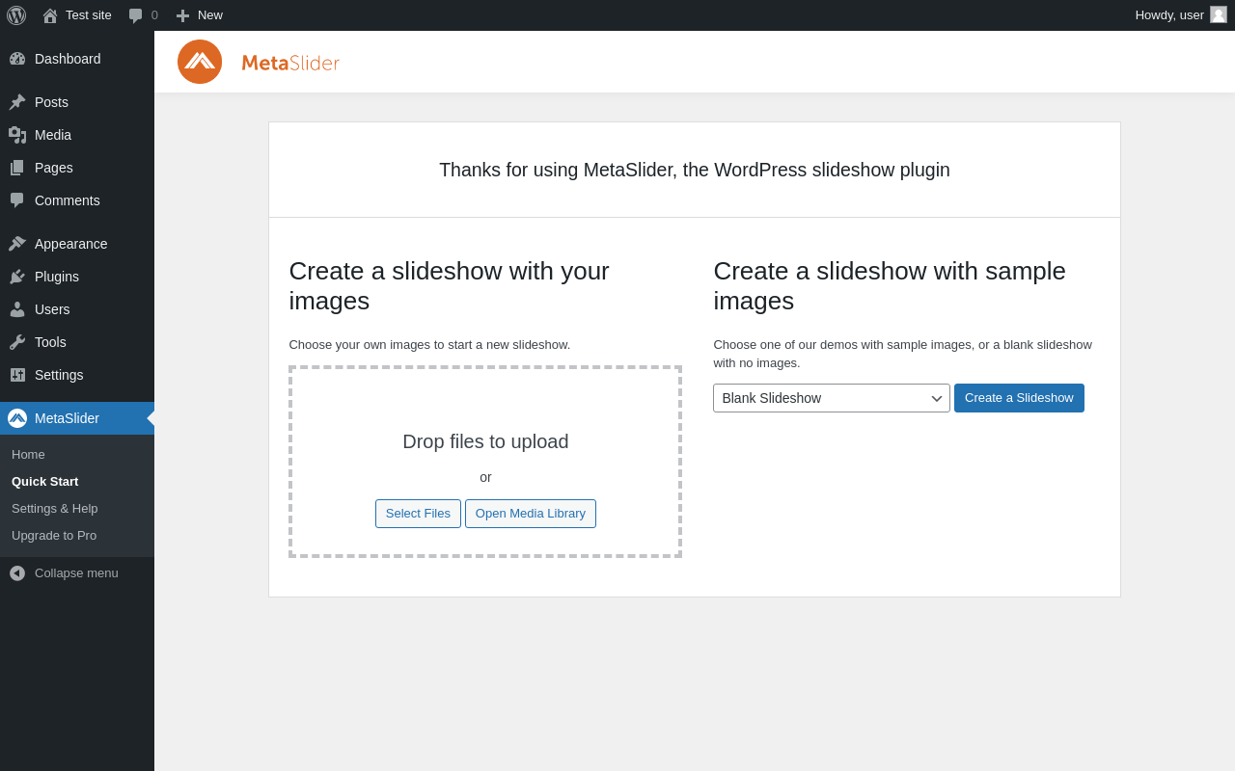
Task: Open the comments bubble icon in admin bar
Action: (136, 15)
